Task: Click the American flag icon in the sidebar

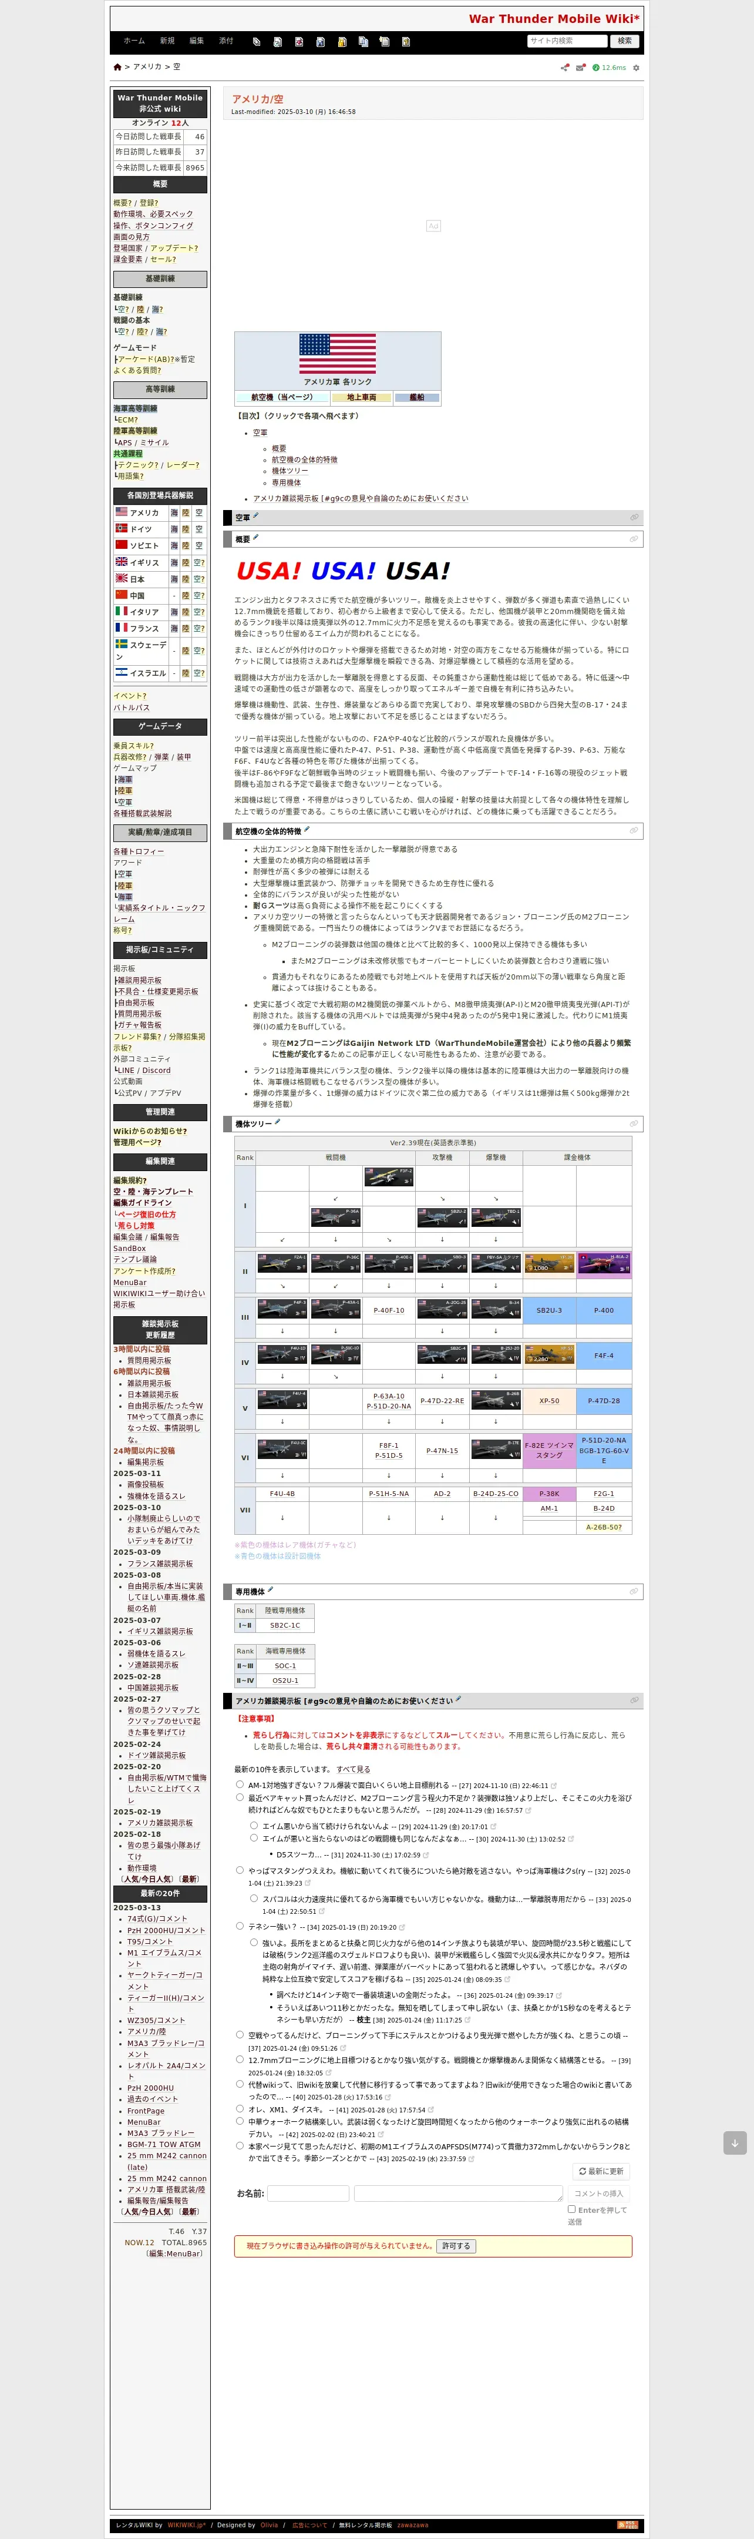Action: click(x=121, y=512)
